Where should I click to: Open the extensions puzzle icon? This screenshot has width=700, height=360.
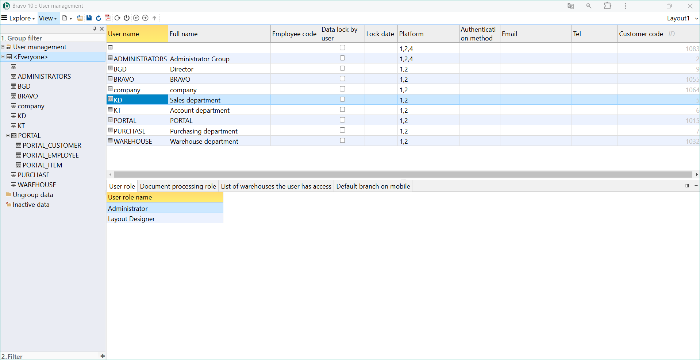pos(607,6)
